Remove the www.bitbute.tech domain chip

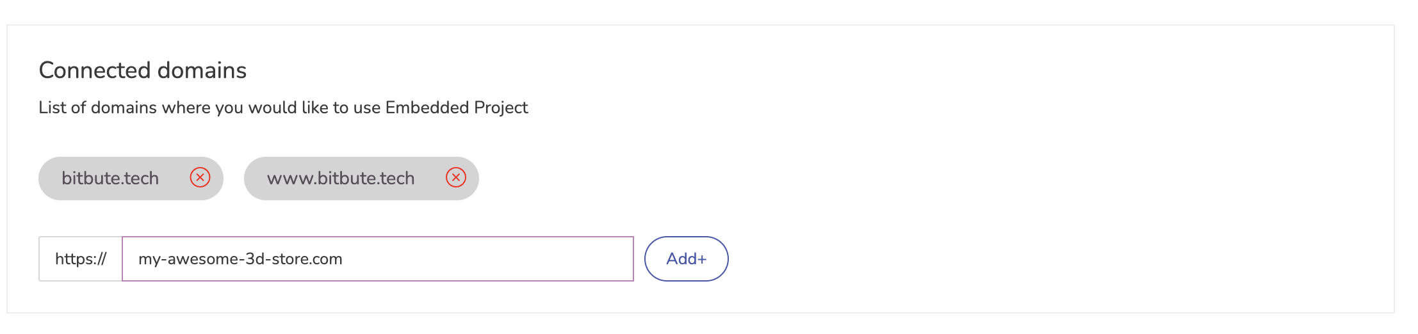point(455,177)
